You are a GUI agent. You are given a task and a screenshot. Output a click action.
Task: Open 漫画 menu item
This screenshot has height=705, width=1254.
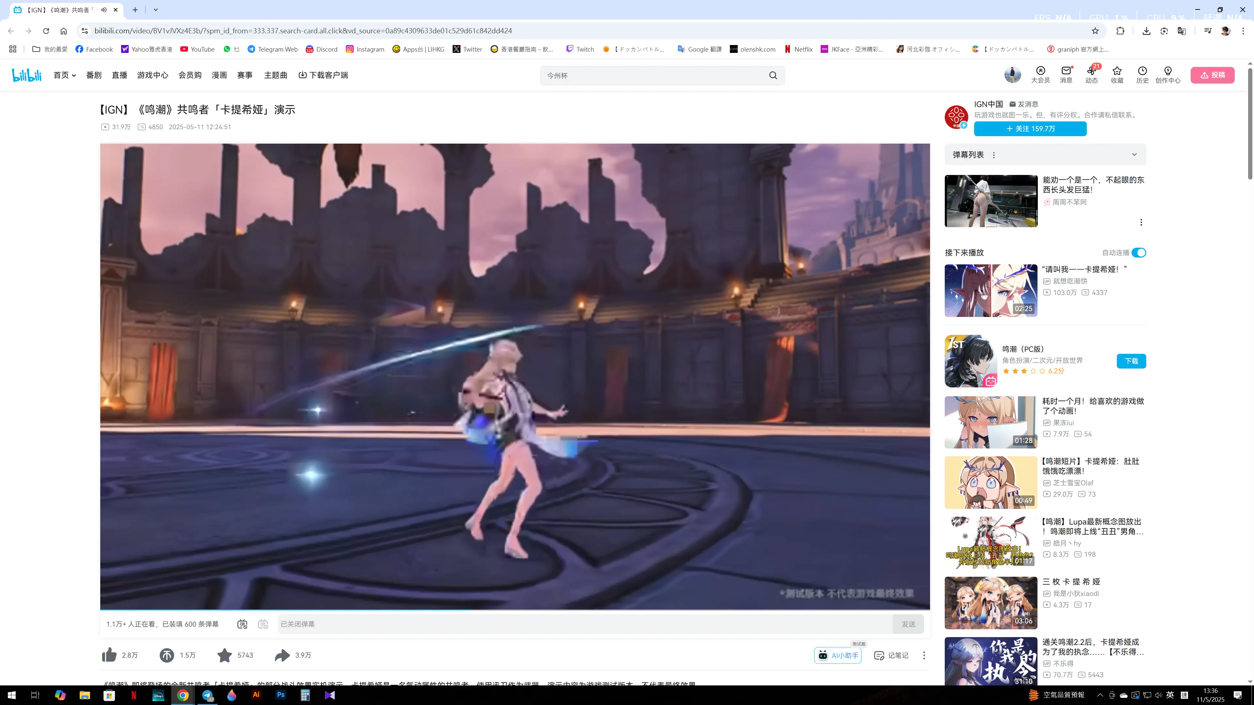coord(219,75)
